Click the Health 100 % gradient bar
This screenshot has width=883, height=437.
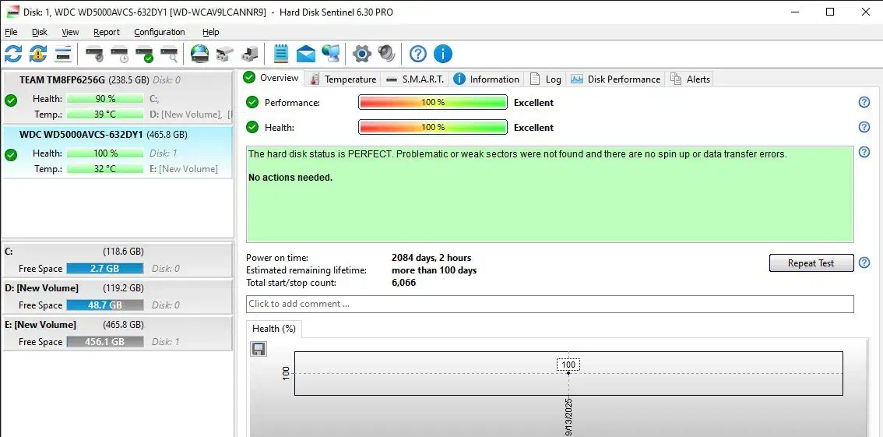click(x=433, y=127)
